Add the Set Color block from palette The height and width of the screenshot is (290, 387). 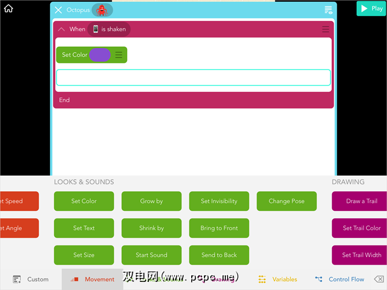[84, 201]
